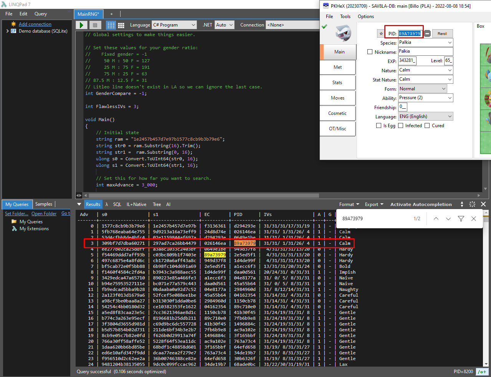Collapse results panel with the triangle arrow
This screenshot has width=491, height=377.
tap(79, 204)
